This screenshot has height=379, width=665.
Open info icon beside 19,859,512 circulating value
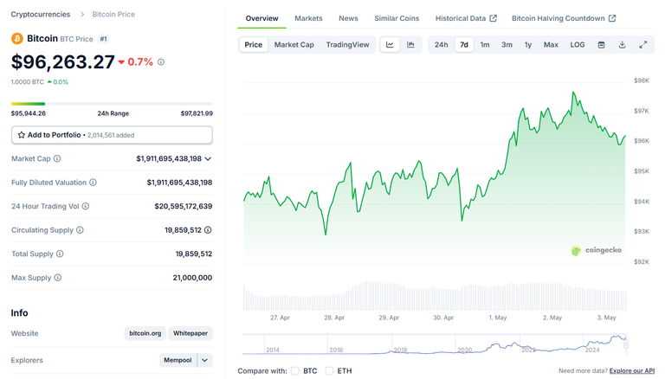pyautogui.click(x=208, y=230)
